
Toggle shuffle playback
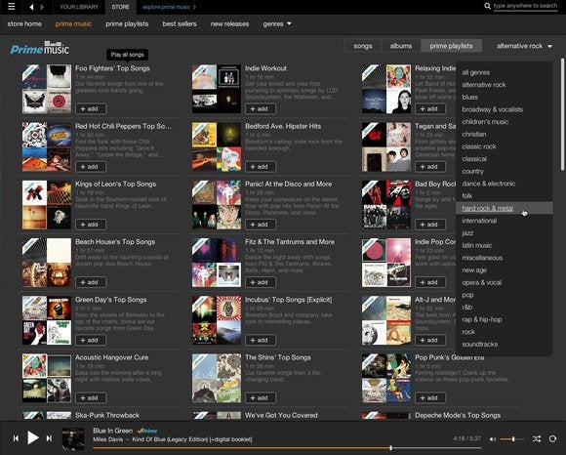tap(537, 438)
